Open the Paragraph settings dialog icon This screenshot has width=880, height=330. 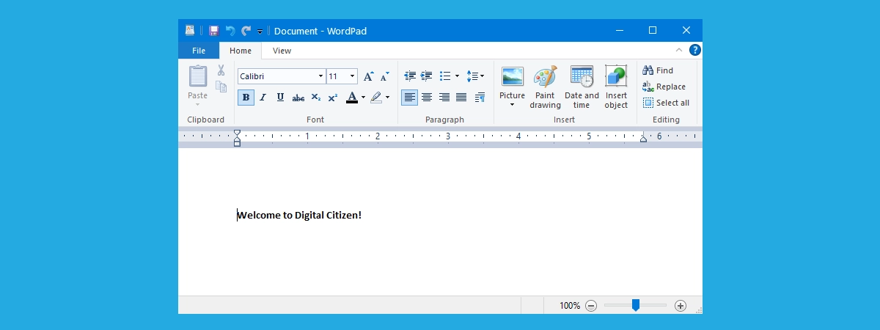480,97
